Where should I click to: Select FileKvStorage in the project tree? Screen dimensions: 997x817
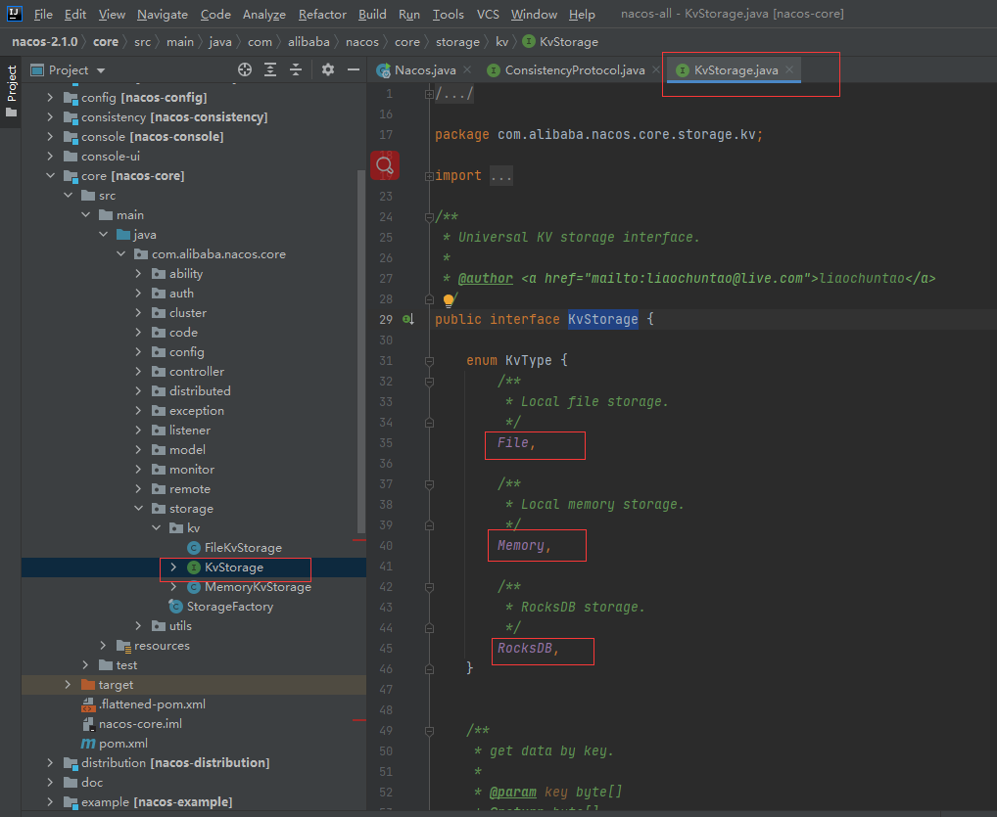coord(243,548)
